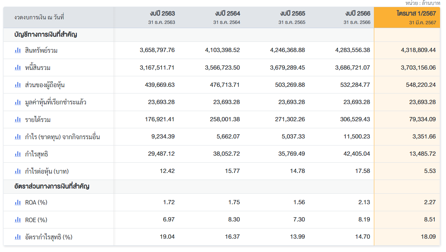This screenshot has height=252, width=446.
Task: Click the กำไรสุทธิ row label
Action: click(x=37, y=154)
